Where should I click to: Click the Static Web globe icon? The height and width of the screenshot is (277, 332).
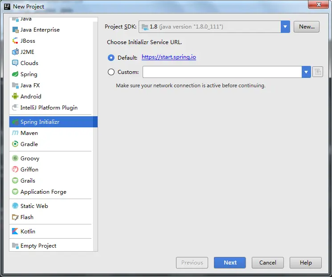coord(15,206)
